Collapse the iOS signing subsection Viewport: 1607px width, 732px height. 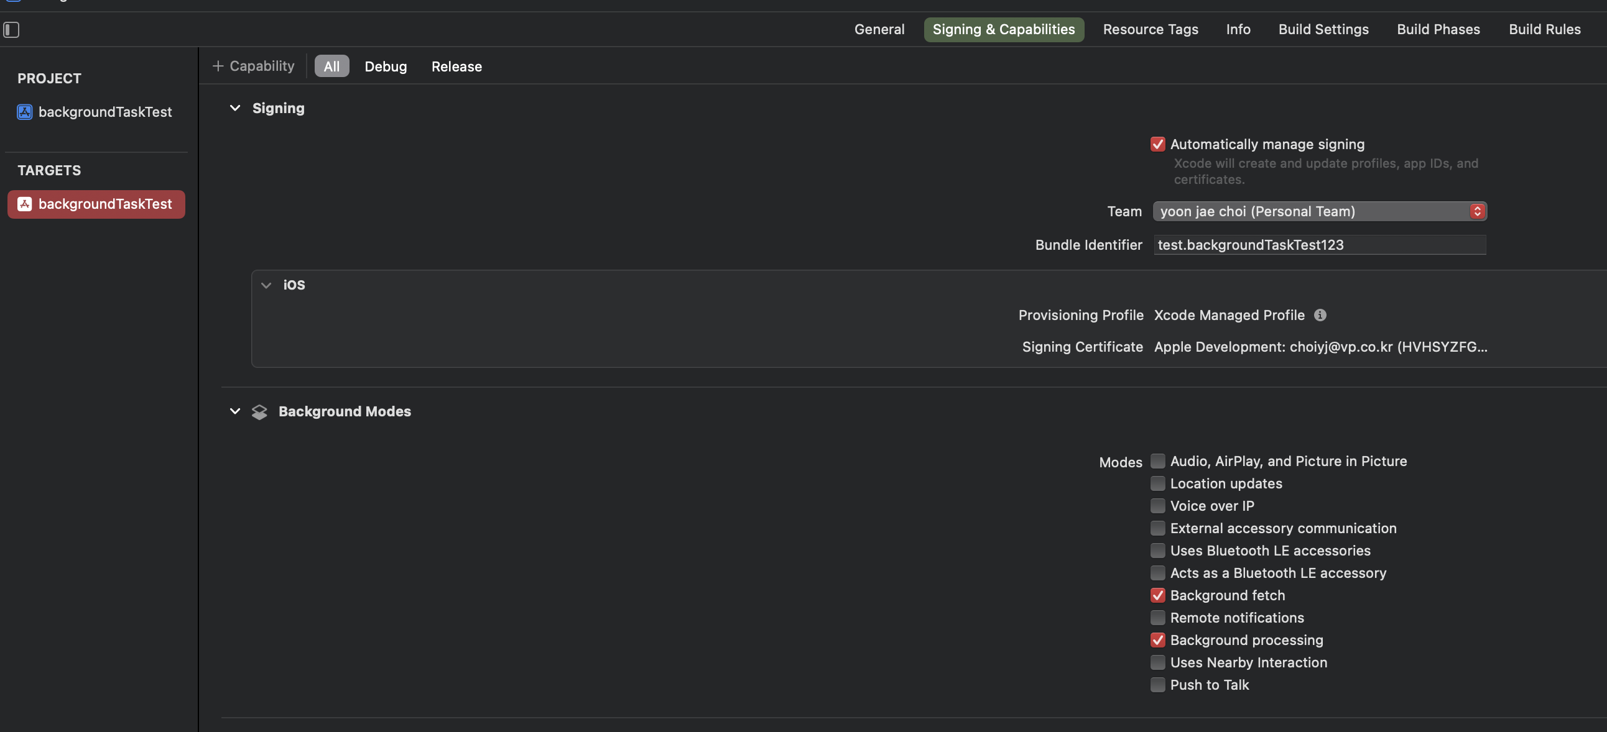[266, 285]
